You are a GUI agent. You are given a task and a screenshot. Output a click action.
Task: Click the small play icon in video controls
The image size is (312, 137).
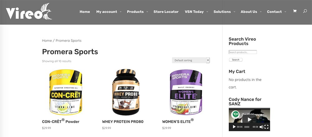click(x=234, y=127)
